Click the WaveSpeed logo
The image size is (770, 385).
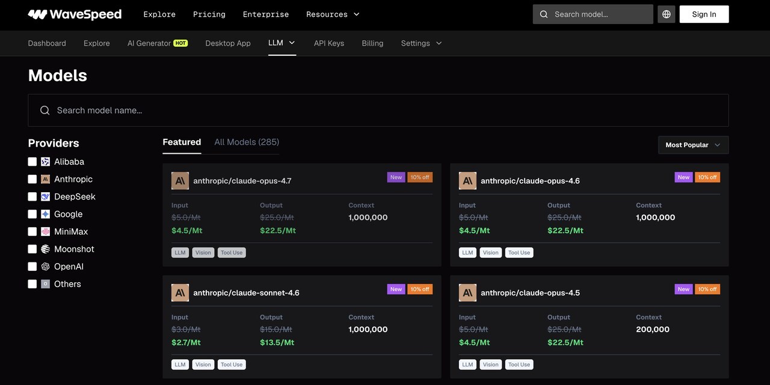pos(75,14)
